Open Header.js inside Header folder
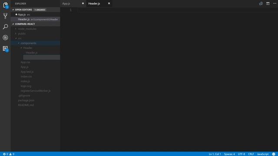 pyautogui.click(x=36, y=52)
